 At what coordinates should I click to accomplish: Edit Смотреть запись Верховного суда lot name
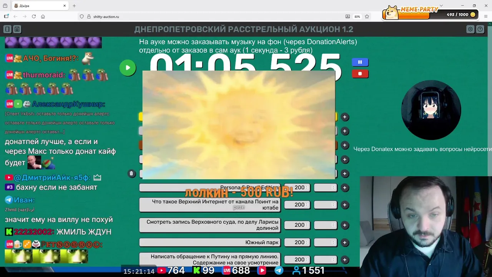coord(210,225)
